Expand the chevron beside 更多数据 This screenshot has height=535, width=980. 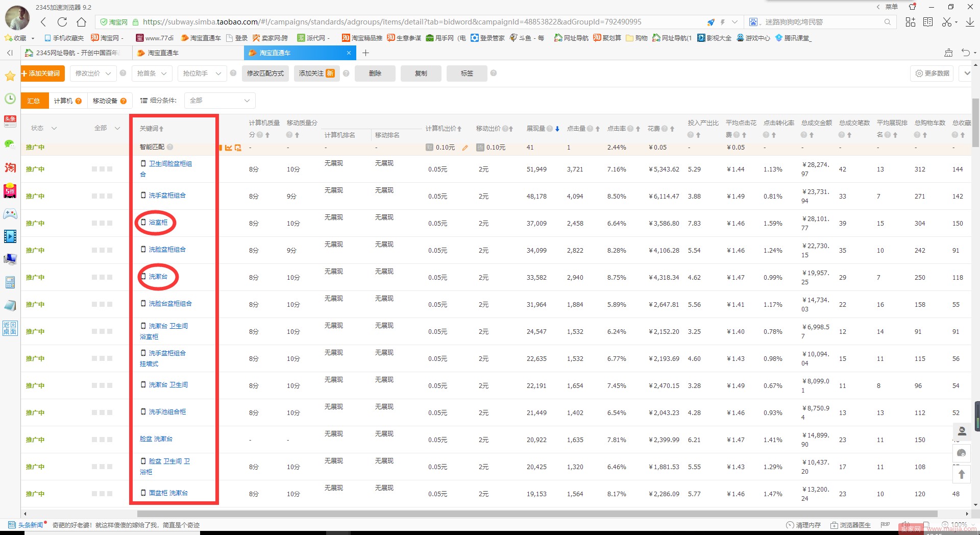click(967, 74)
